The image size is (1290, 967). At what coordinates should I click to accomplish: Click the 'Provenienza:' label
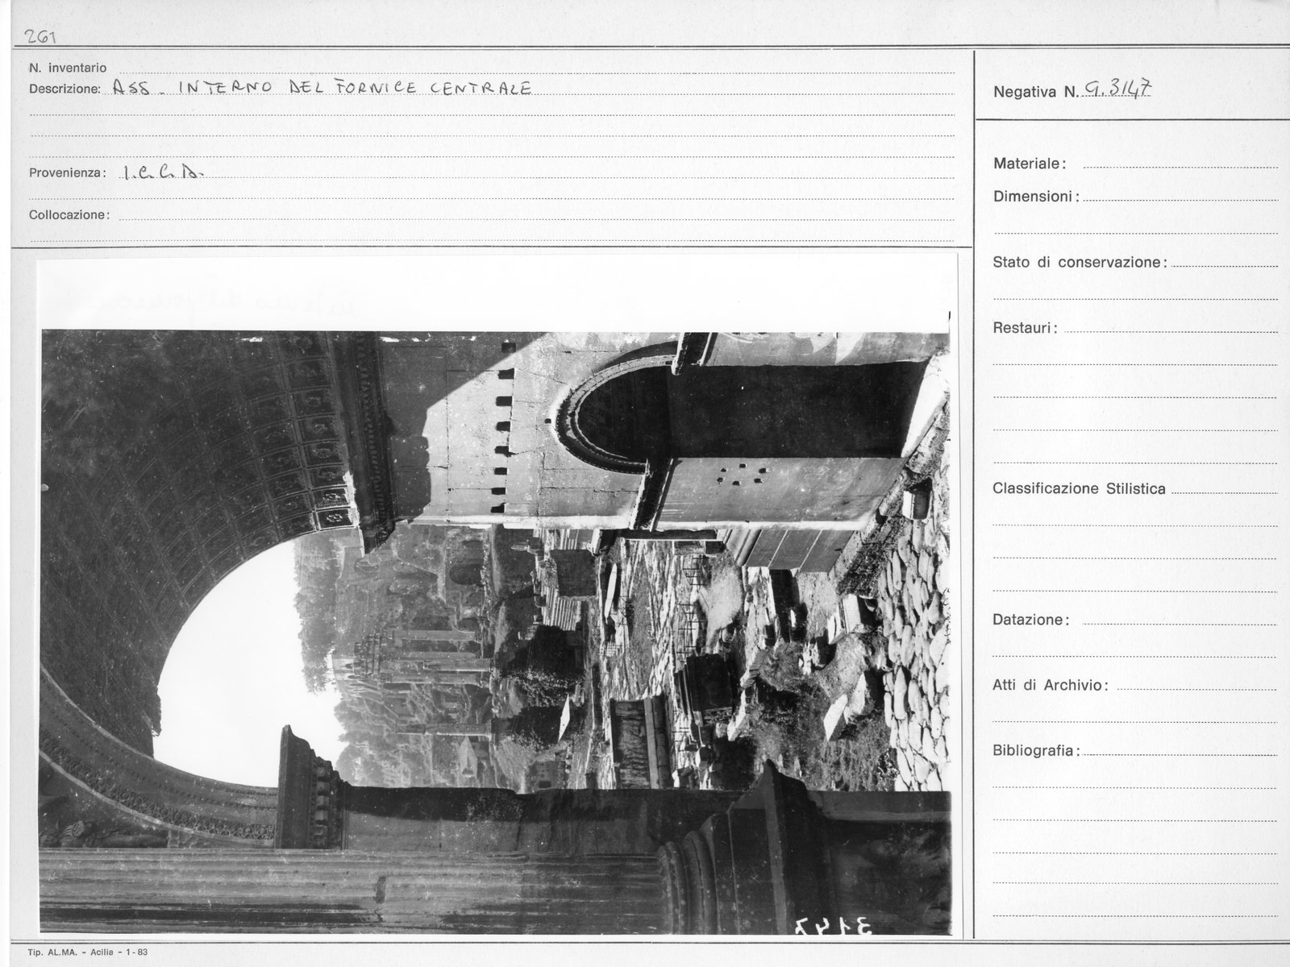tap(68, 173)
